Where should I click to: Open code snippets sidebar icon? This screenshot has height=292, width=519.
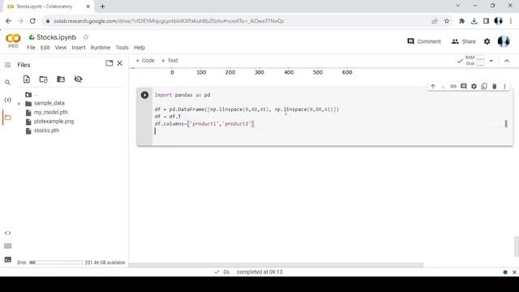pos(7,233)
